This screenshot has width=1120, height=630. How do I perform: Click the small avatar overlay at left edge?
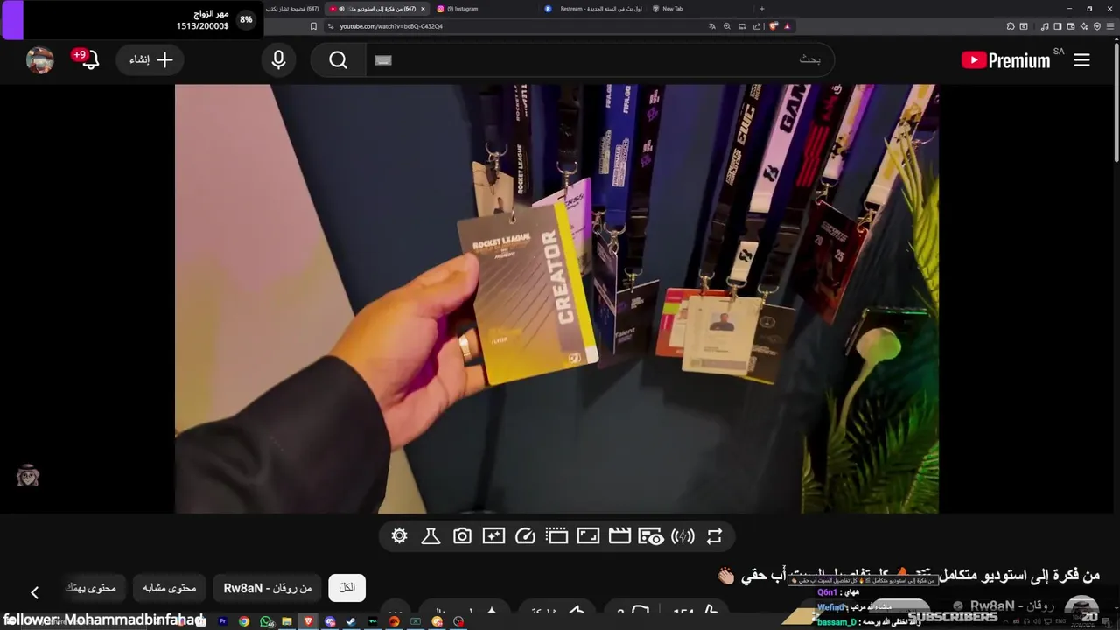pos(28,476)
